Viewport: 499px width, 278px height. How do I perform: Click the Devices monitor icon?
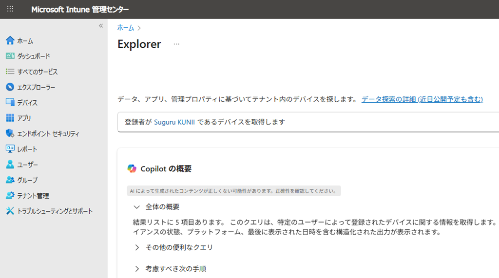click(10, 102)
